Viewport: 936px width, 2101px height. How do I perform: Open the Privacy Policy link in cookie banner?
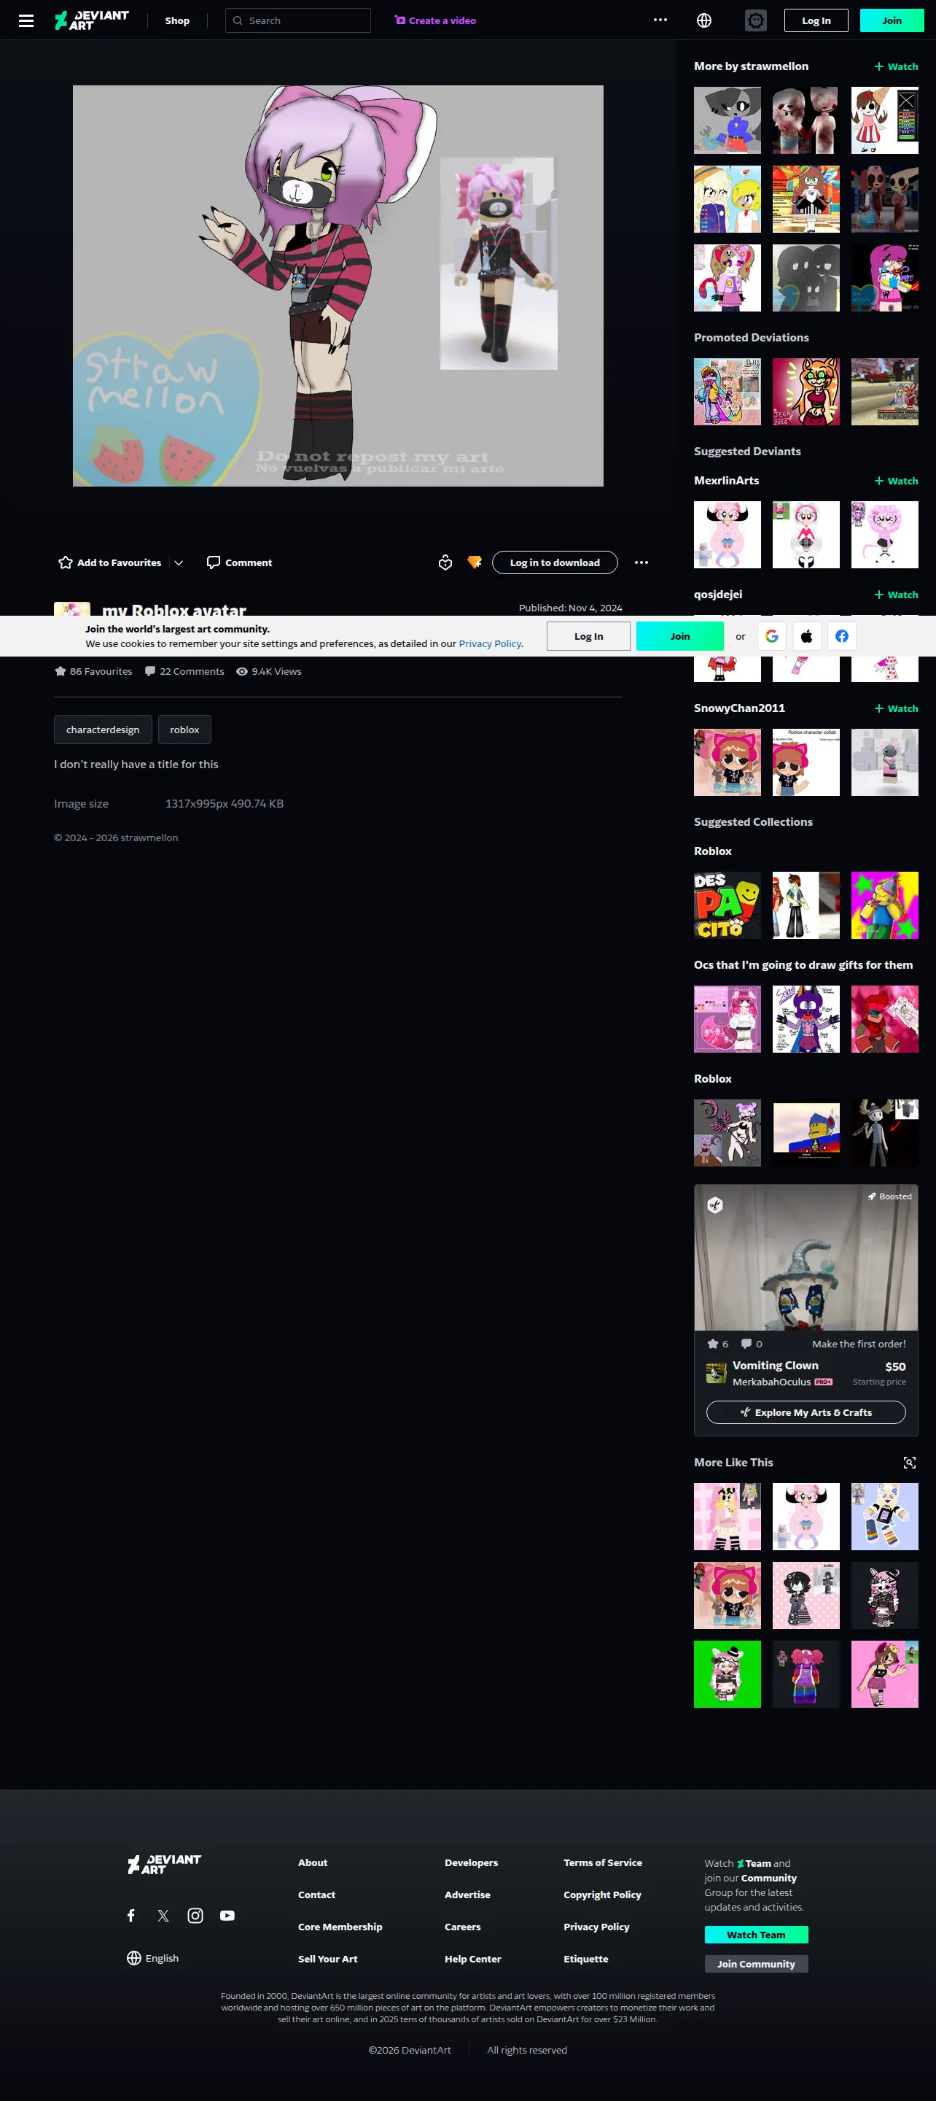[x=489, y=643]
